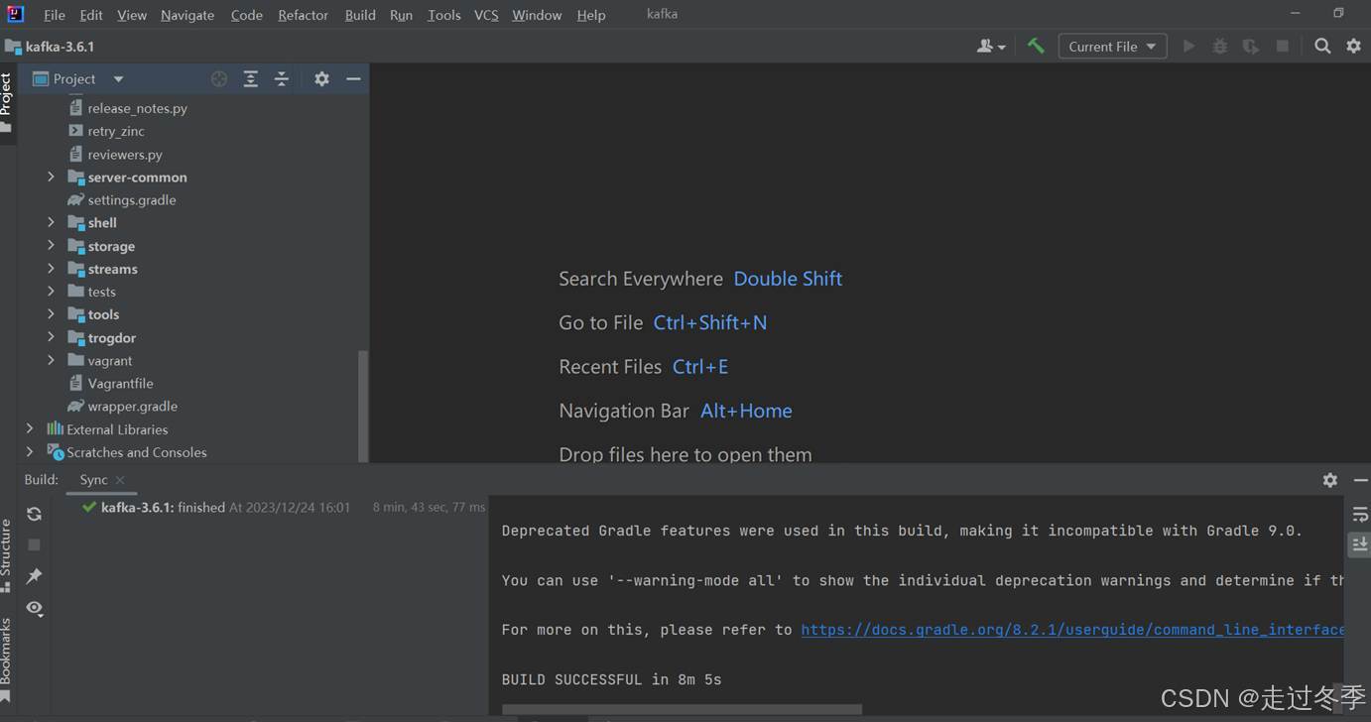
Task: Expand the tools folder
Action: [x=51, y=314]
